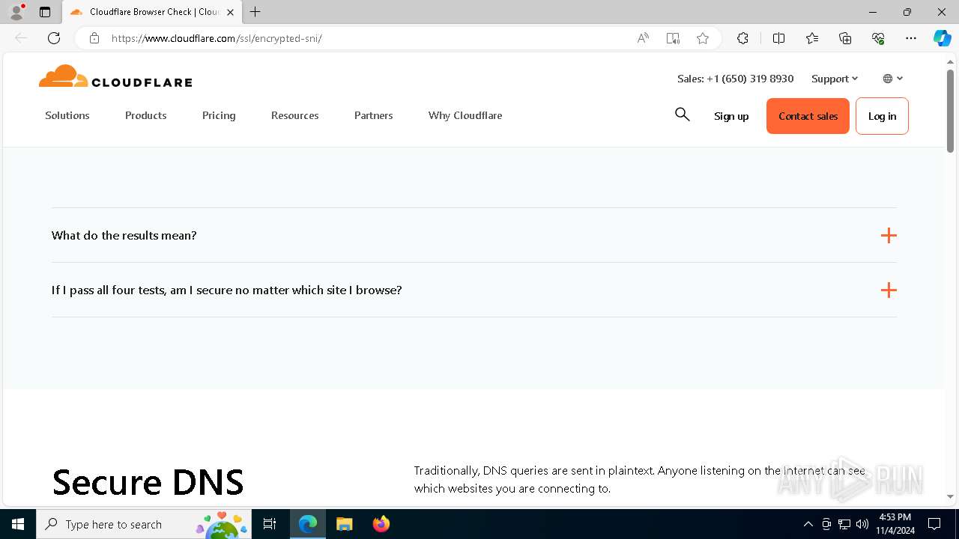Close the Cloudflare Browser Check tab
The width and height of the screenshot is (959, 539).
click(x=230, y=12)
